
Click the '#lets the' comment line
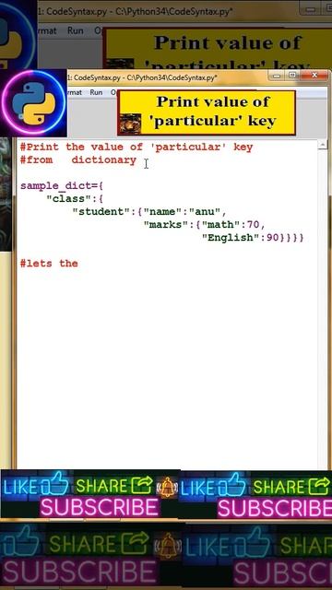(49, 264)
